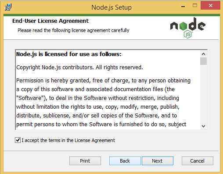
Task: Click the Node.js logo in the header
Action: tap(188, 28)
